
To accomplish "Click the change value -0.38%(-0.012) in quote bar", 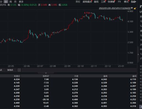I will pyautogui.click(x=29, y=5).
